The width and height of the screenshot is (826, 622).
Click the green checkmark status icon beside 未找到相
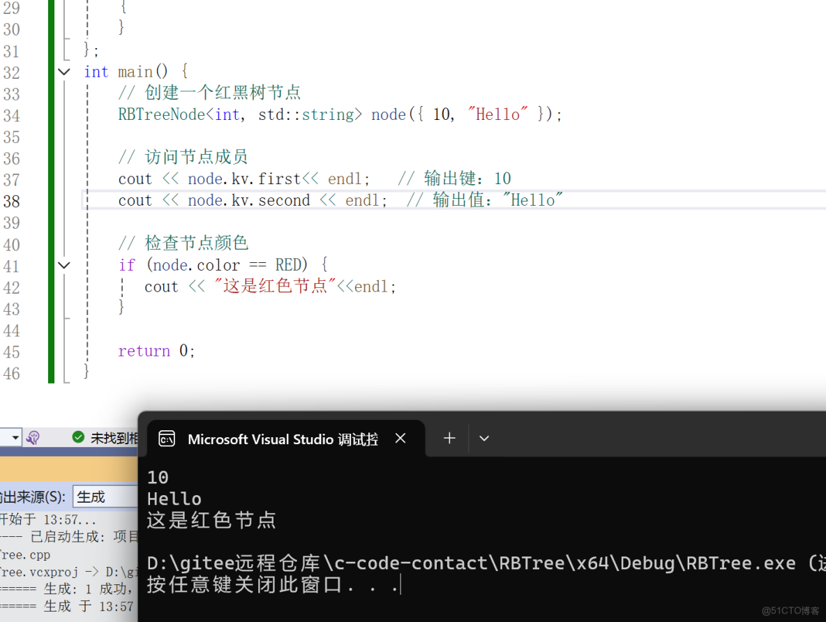point(77,437)
